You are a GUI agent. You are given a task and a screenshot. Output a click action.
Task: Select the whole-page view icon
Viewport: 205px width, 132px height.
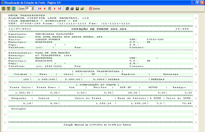click(x=4, y=9)
